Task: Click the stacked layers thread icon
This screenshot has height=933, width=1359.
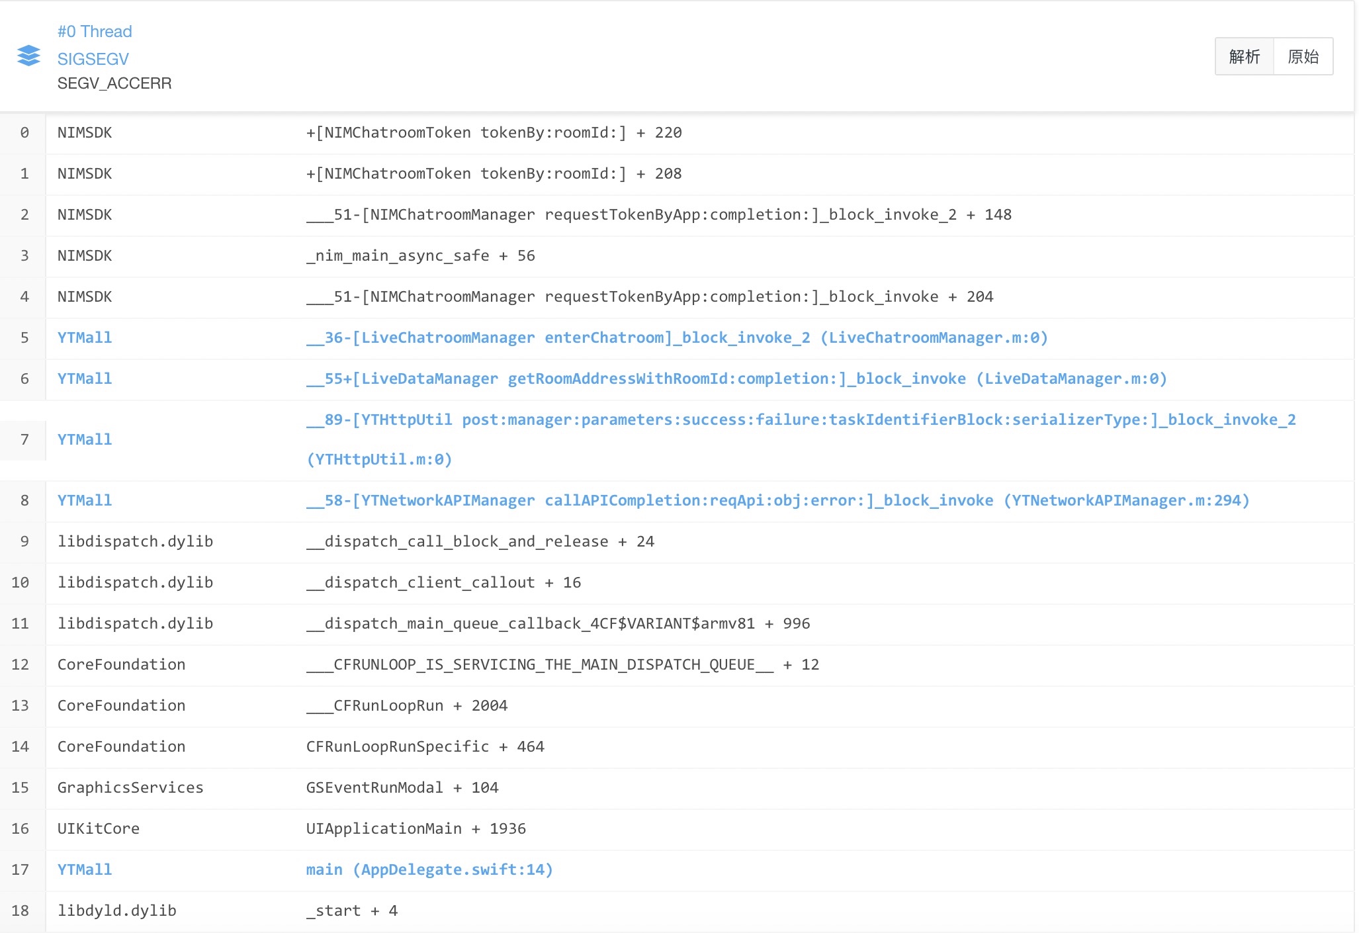Action: pos(28,56)
